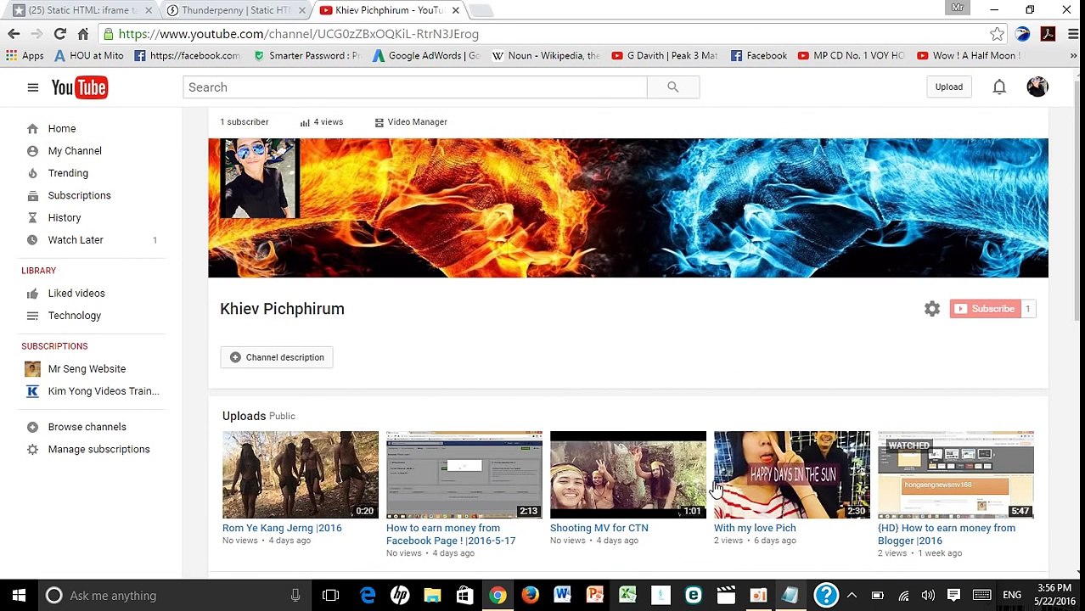This screenshot has height=611, width=1085.
Task: Open How to earn money from Blogger title
Action: click(x=947, y=534)
